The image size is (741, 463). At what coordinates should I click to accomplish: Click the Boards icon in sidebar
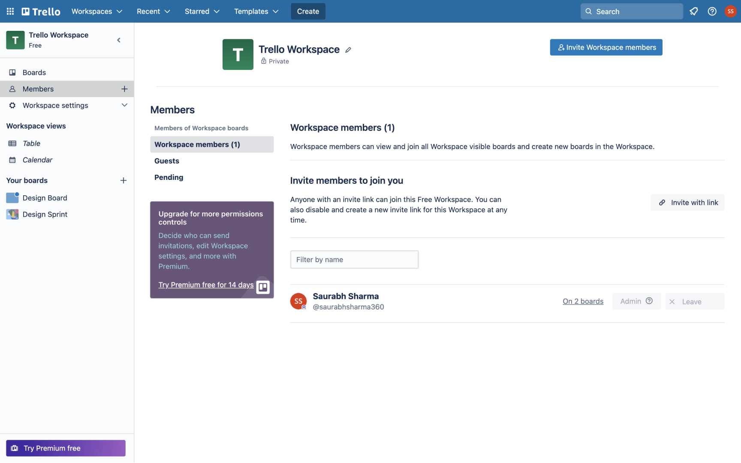point(12,73)
